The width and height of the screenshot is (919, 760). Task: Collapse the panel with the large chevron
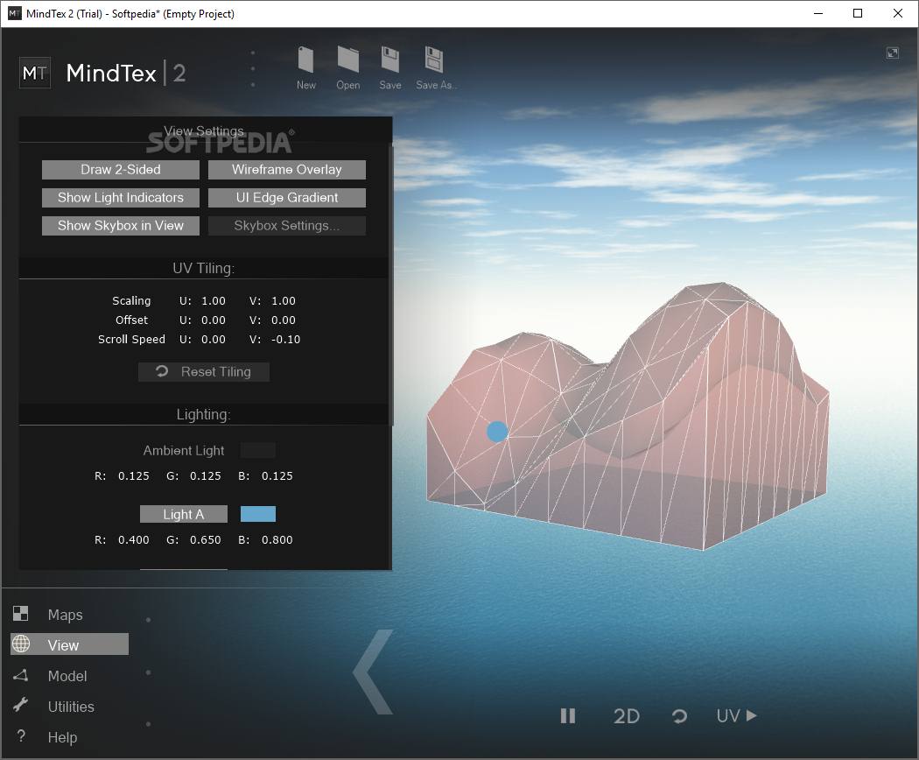[374, 672]
